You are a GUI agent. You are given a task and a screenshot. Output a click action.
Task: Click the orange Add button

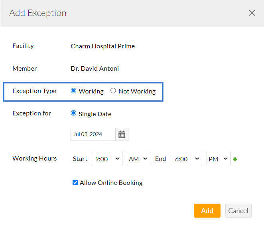(207, 211)
